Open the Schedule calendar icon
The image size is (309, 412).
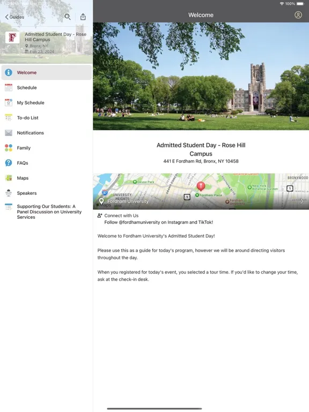click(9, 87)
